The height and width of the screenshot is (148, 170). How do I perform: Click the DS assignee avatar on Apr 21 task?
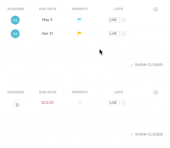click(15, 34)
